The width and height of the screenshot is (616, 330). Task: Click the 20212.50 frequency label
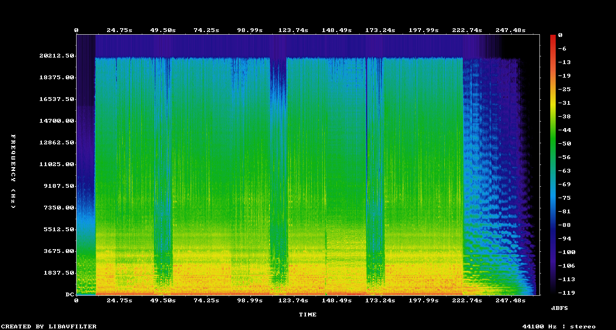(x=56, y=56)
